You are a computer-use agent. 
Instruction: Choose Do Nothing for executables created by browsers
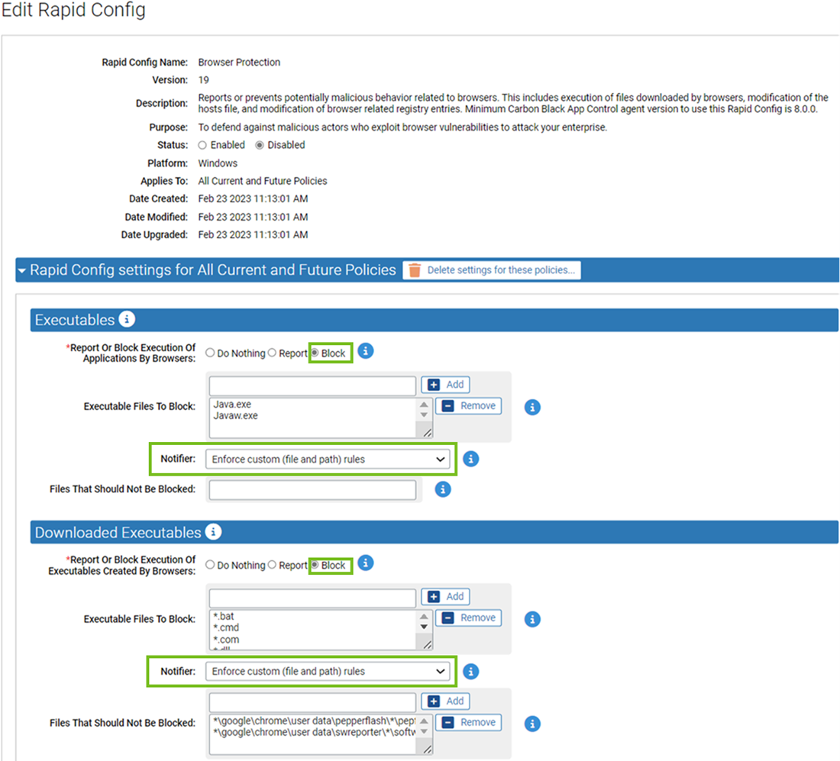pyautogui.click(x=209, y=565)
